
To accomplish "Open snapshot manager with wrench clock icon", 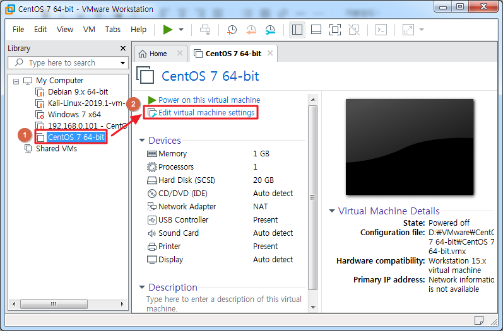I will [x=270, y=30].
